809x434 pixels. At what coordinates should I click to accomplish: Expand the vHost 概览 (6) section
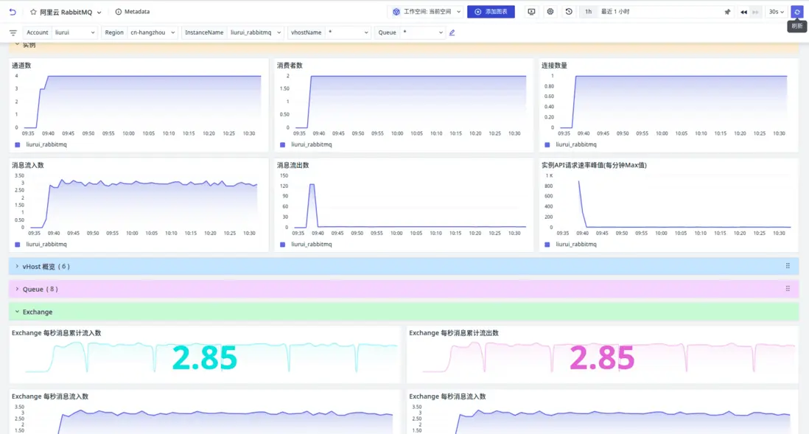404,266
